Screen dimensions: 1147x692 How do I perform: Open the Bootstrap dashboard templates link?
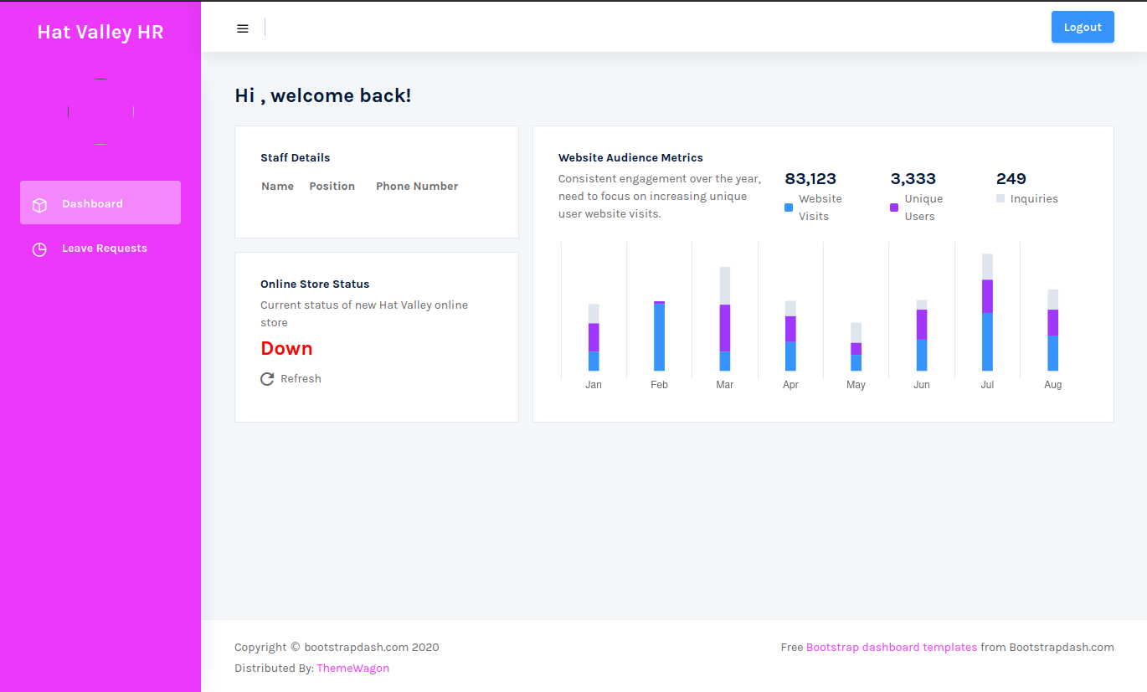891,647
